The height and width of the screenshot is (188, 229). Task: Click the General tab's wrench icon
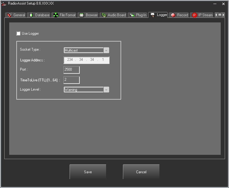point(10,15)
